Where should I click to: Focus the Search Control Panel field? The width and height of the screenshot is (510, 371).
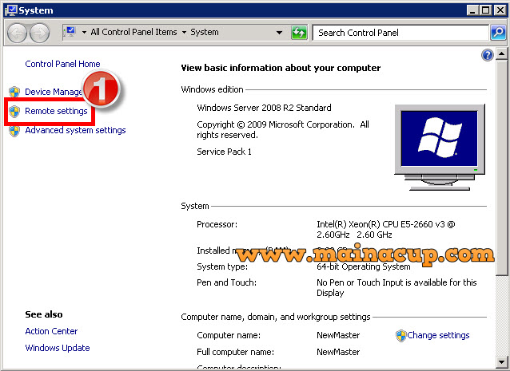point(400,33)
